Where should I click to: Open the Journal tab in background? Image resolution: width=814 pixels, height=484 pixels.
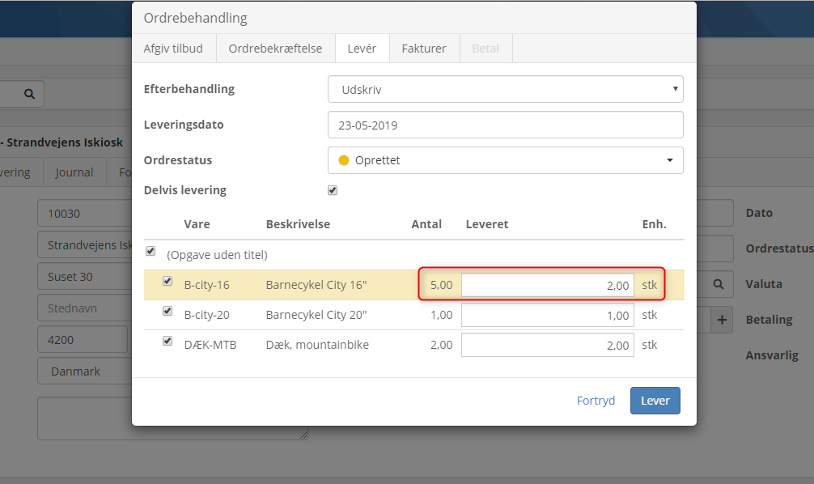(x=74, y=172)
